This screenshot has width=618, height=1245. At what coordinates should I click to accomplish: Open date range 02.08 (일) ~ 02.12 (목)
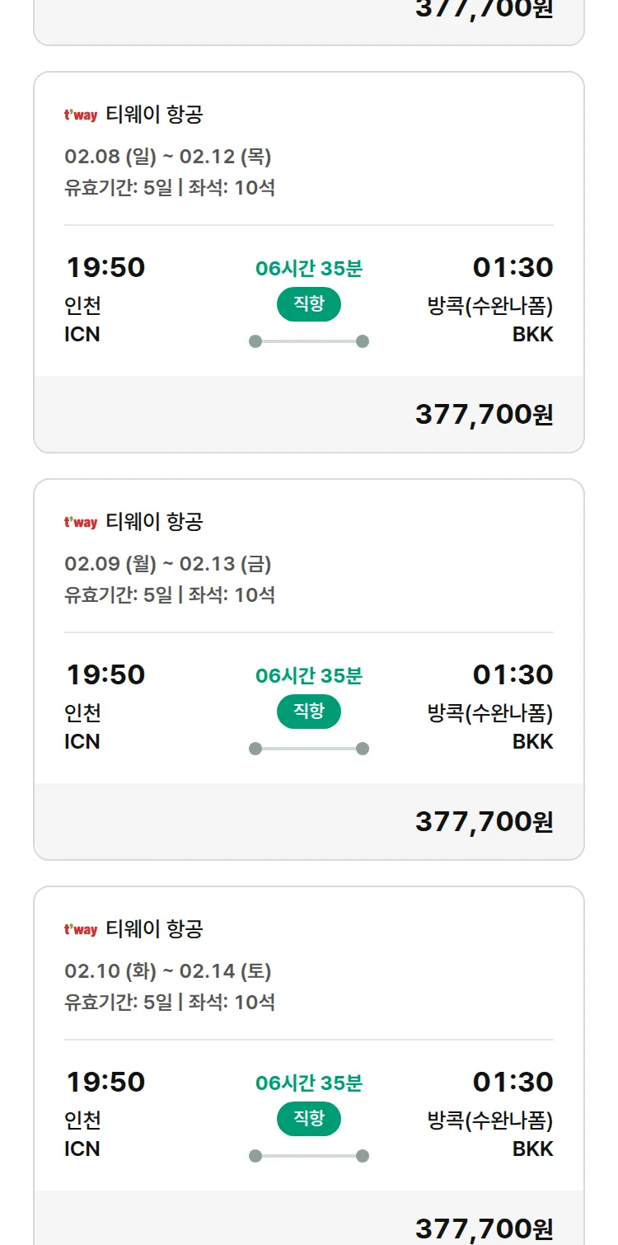(168, 157)
